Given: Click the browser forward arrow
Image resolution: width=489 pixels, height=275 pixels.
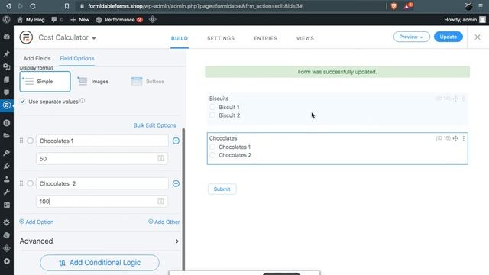Looking at the screenshot, I should (21, 6).
